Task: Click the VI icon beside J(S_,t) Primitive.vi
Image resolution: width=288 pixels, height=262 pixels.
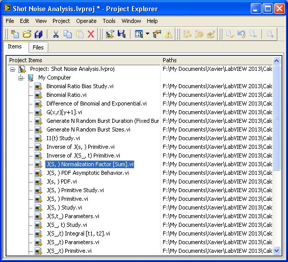Action: pyautogui.click(x=38, y=251)
